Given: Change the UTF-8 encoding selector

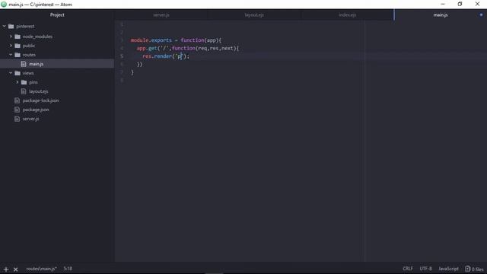Looking at the screenshot, I should 425,269.
